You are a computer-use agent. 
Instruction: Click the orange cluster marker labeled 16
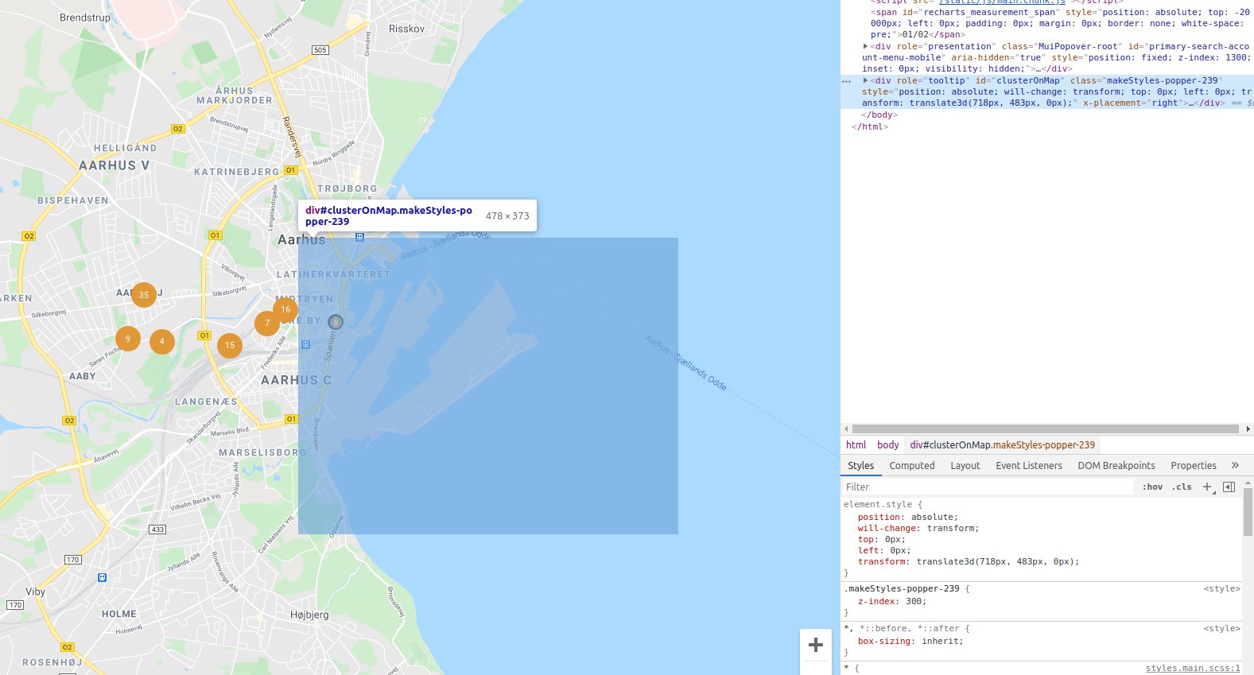pos(285,309)
